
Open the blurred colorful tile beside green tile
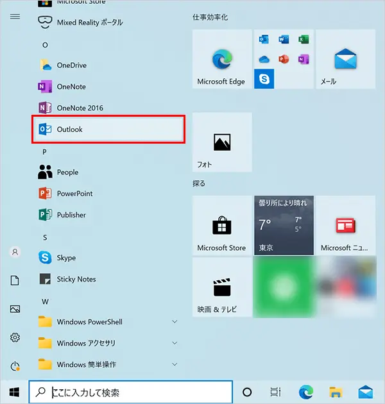click(346, 287)
